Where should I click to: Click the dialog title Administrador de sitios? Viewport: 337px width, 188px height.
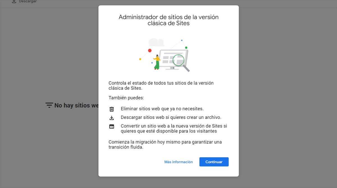point(168,20)
